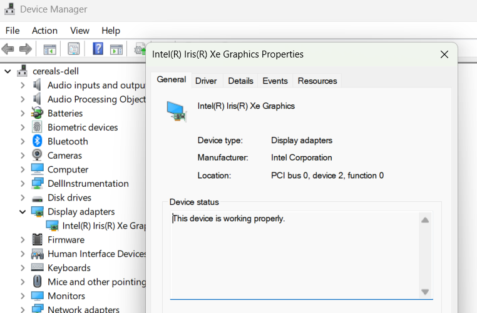Select the cereals-dell computer icon
The width and height of the screenshot is (477, 313).
coord(22,71)
